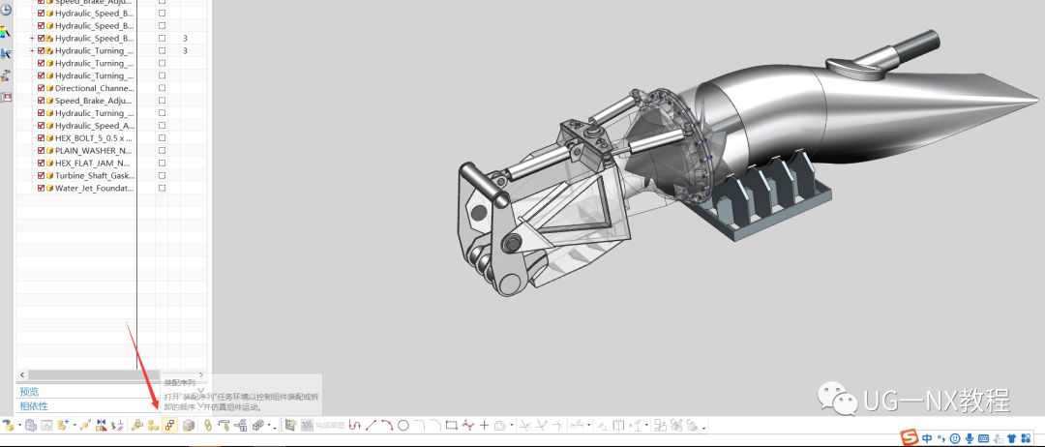Select the Arc sketch tool
Image resolution: width=1045 pixels, height=447 pixels.
[386, 425]
